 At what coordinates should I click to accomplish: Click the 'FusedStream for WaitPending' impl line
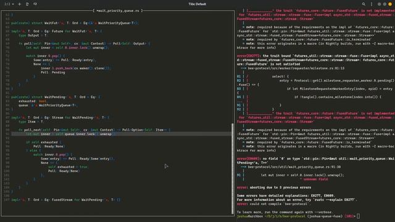click(x=66, y=200)
